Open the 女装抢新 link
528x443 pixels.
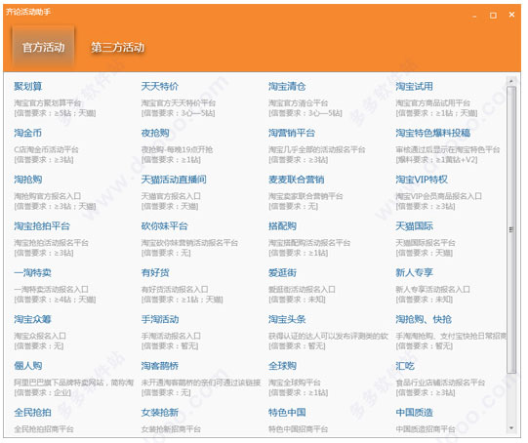(160, 412)
